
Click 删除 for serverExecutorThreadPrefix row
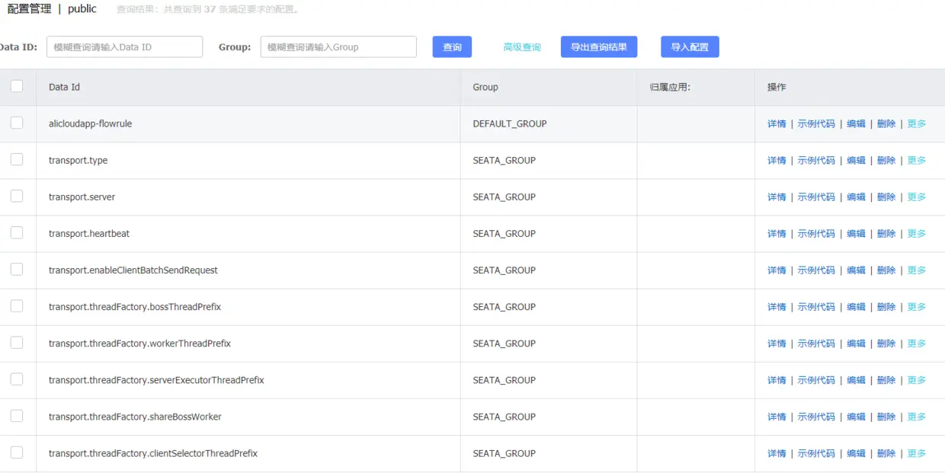[x=886, y=379]
